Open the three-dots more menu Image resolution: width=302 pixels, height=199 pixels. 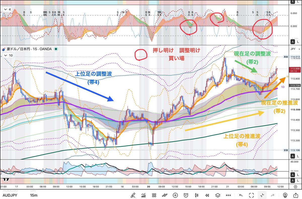pos(228,195)
